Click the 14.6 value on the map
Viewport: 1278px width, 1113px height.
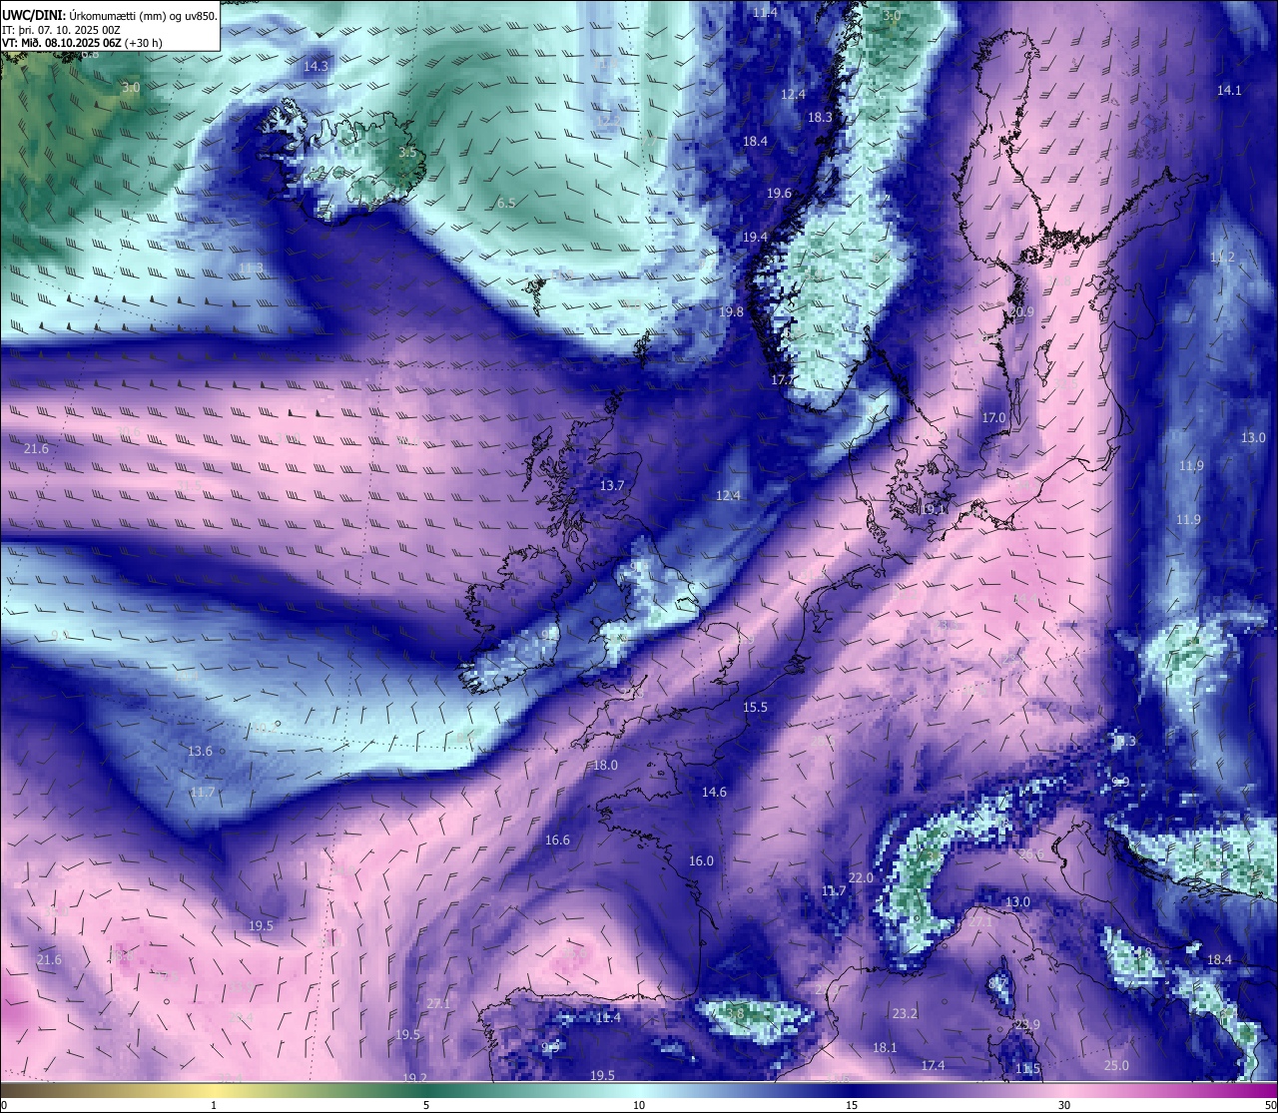[x=714, y=792]
